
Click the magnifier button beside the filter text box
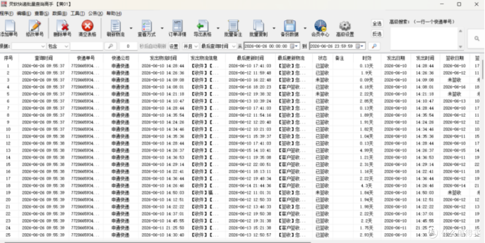pyautogui.click(x=110, y=46)
